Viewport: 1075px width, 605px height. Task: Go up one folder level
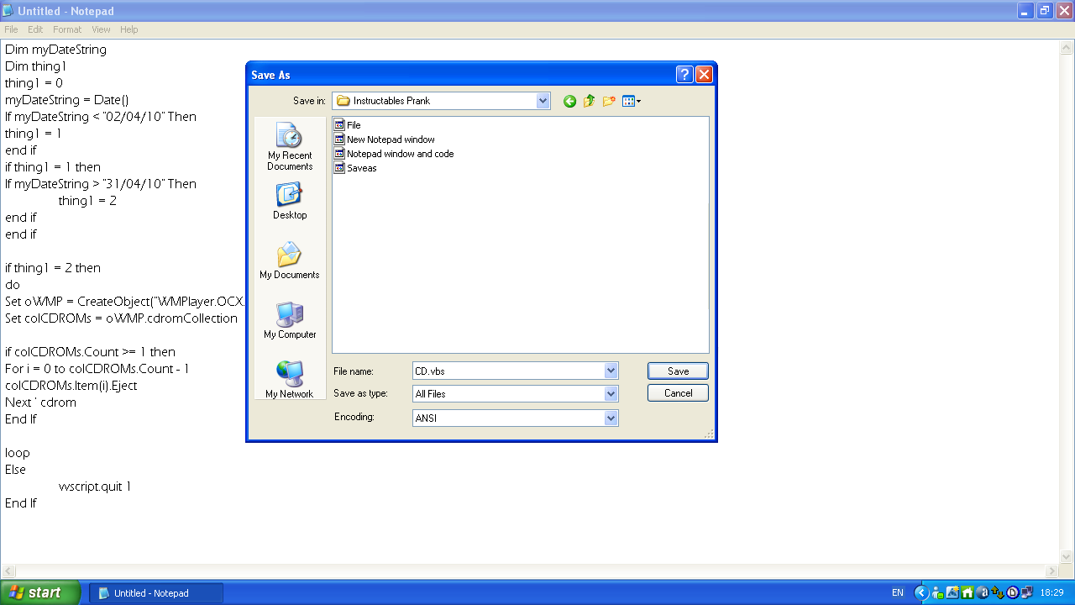point(589,101)
